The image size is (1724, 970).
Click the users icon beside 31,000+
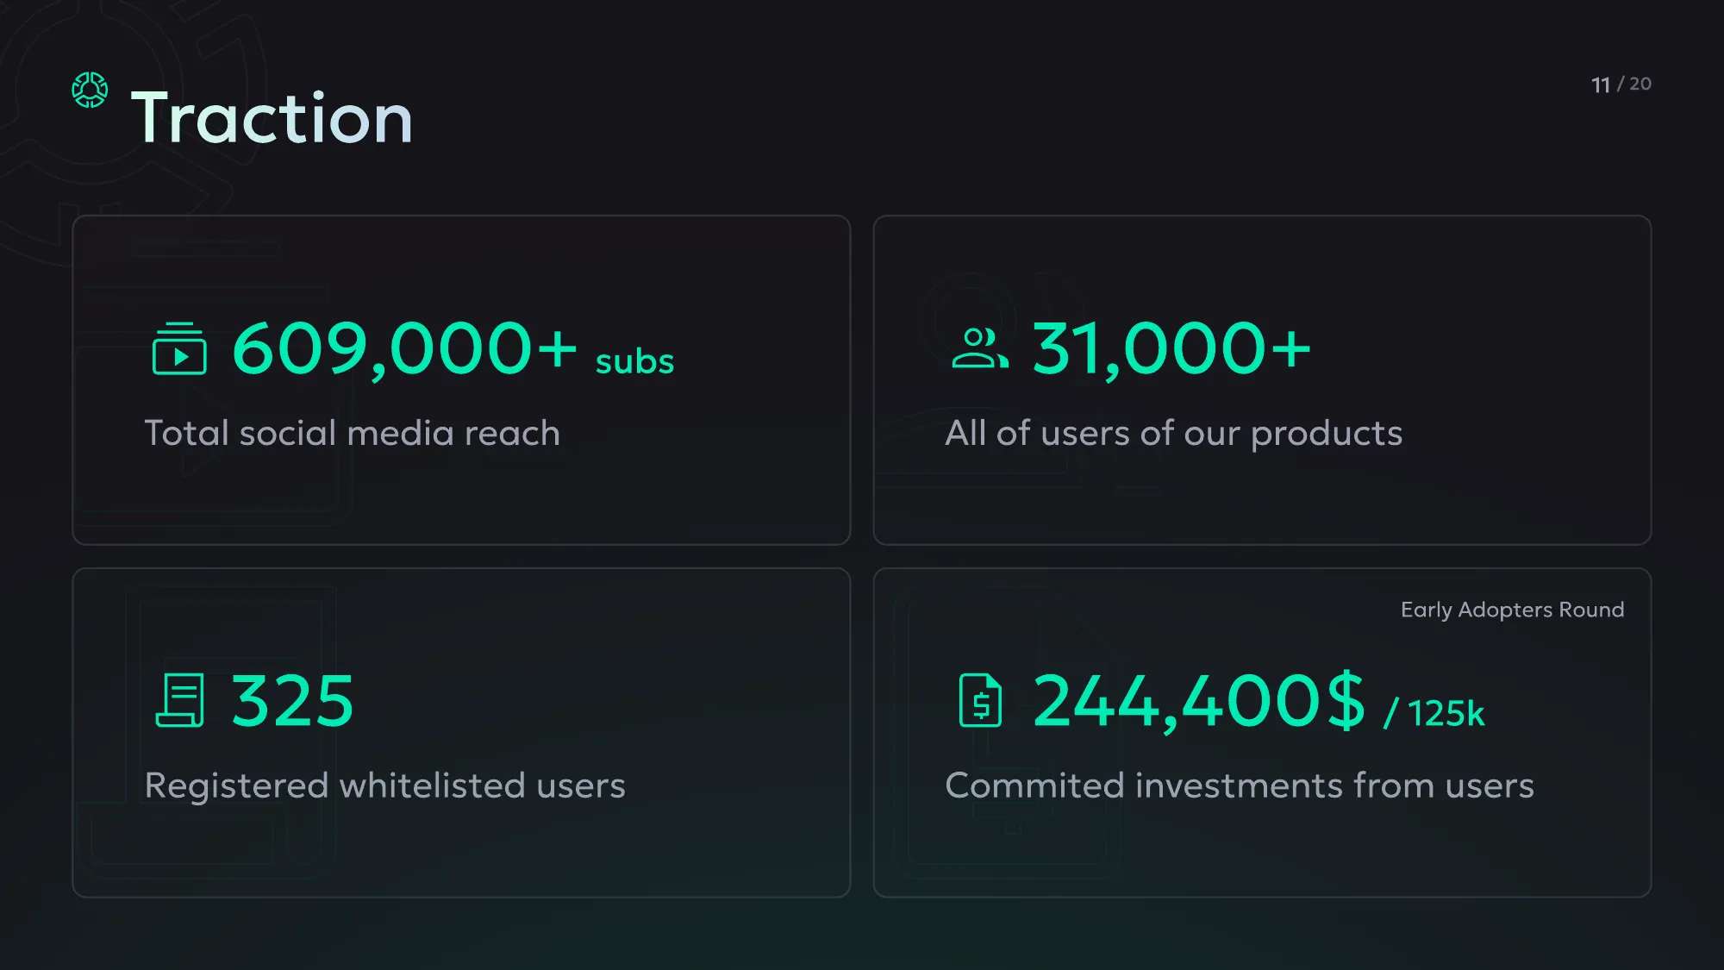pos(979,347)
